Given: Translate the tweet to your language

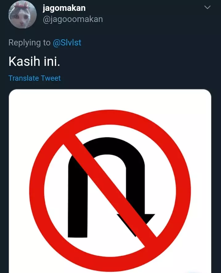Looking at the screenshot, I should [34, 78].
